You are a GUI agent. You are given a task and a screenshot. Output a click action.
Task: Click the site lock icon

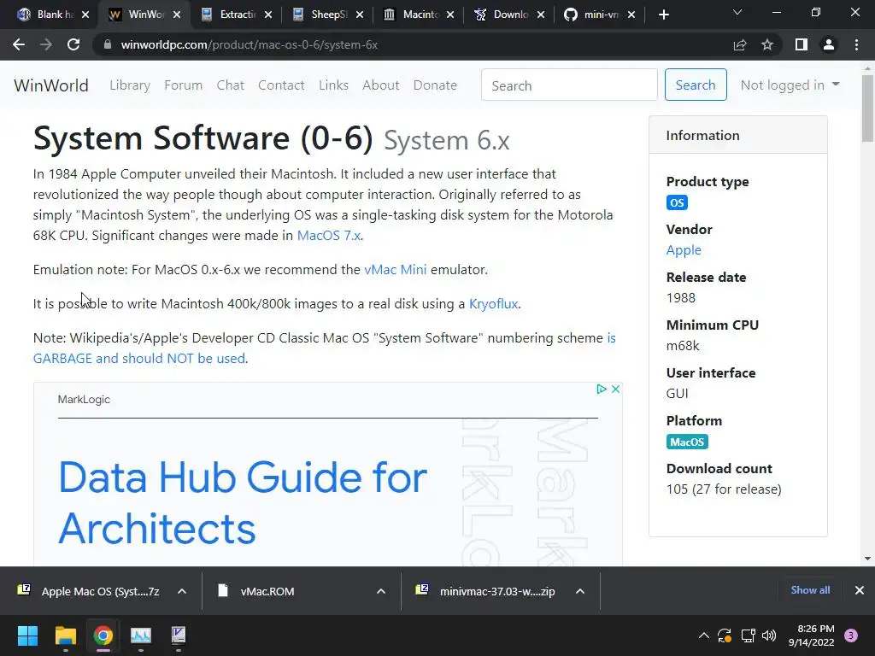click(108, 44)
